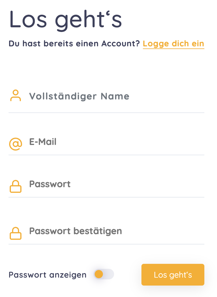Click the underline beneath Vollständiger Name field
This screenshot has height=297, width=217.
106,112
